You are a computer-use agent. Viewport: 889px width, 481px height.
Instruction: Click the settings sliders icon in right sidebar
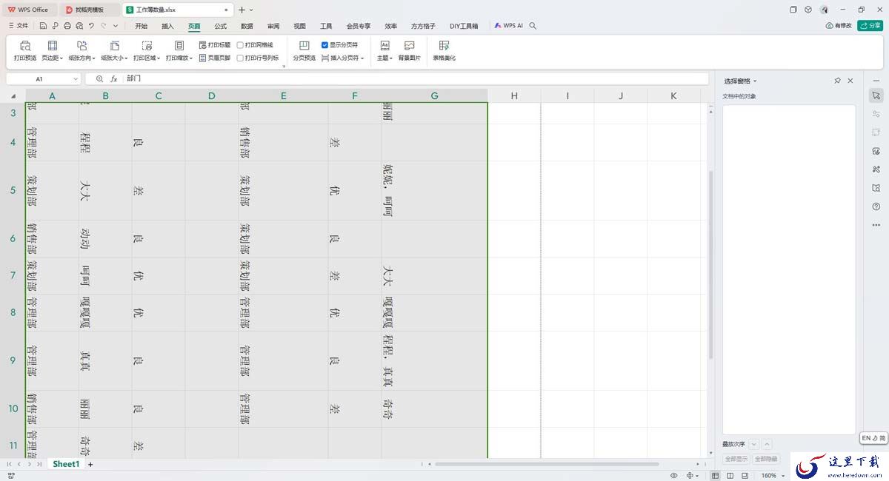(x=876, y=114)
